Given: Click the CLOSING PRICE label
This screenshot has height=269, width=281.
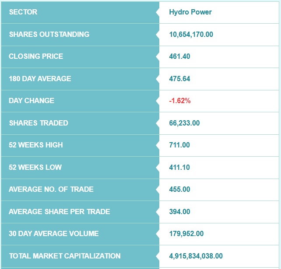Looking at the screenshot, I should [36, 56].
